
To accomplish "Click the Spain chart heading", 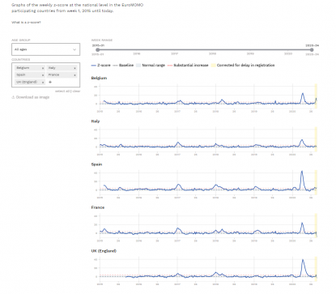I will (96, 164).
